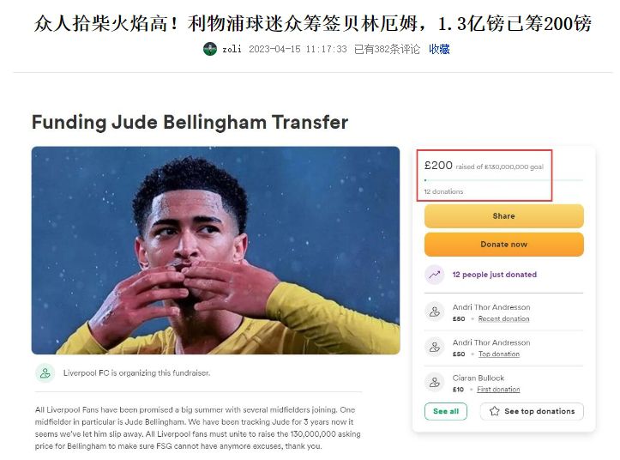Open the First donation link

pos(498,389)
